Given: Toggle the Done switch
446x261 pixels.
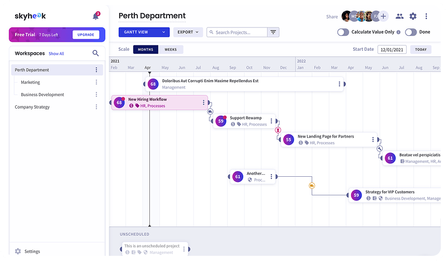Looking at the screenshot, I should pos(411,33).
